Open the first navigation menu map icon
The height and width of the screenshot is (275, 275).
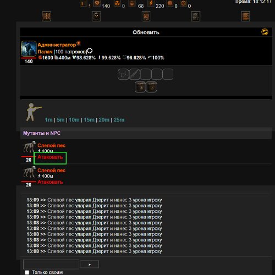pyautogui.click(x=47, y=16)
